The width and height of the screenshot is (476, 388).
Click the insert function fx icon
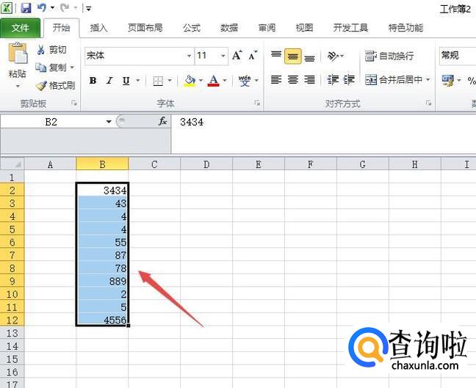pyautogui.click(x=163, y=122)
